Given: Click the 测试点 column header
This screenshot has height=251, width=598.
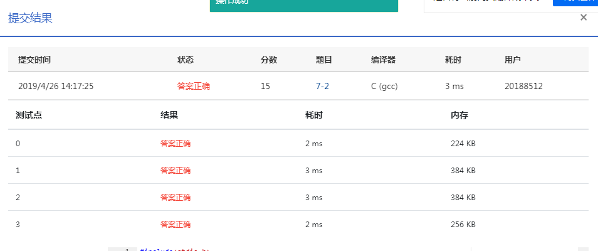Looking at the screenshot, I should 29,115.
